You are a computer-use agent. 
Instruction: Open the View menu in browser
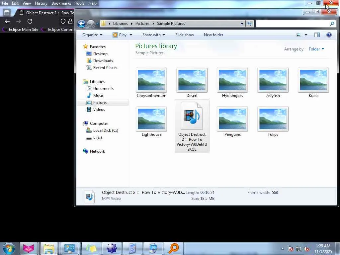coord(27,3)
